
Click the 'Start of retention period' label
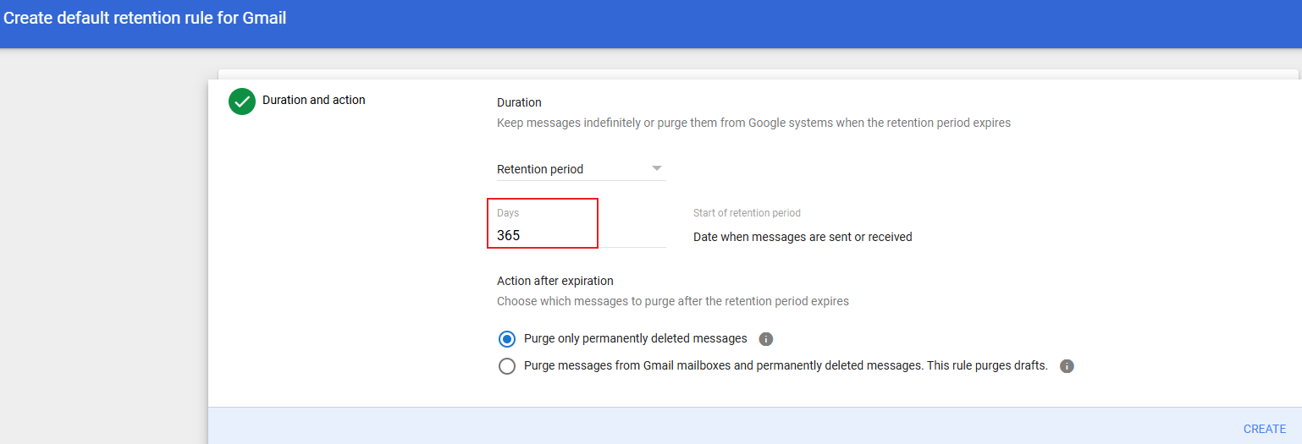(x=747, y=213)
